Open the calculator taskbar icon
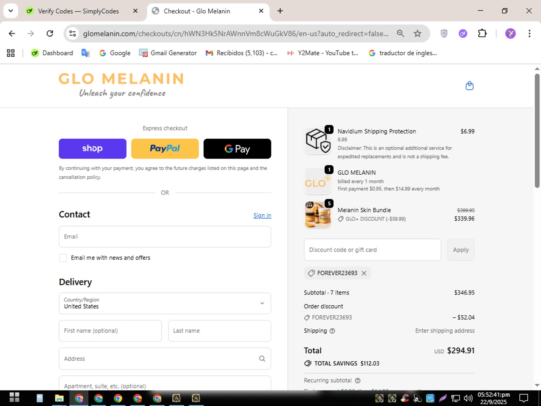This screenshot has height=406, width=541. 40,398
